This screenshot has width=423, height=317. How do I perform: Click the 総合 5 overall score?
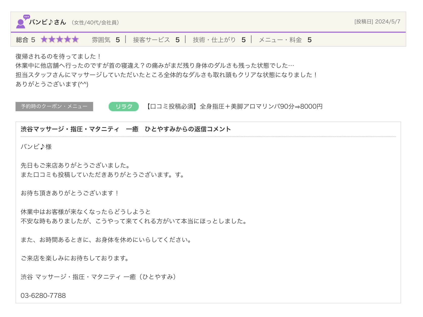tap(26, 40)
